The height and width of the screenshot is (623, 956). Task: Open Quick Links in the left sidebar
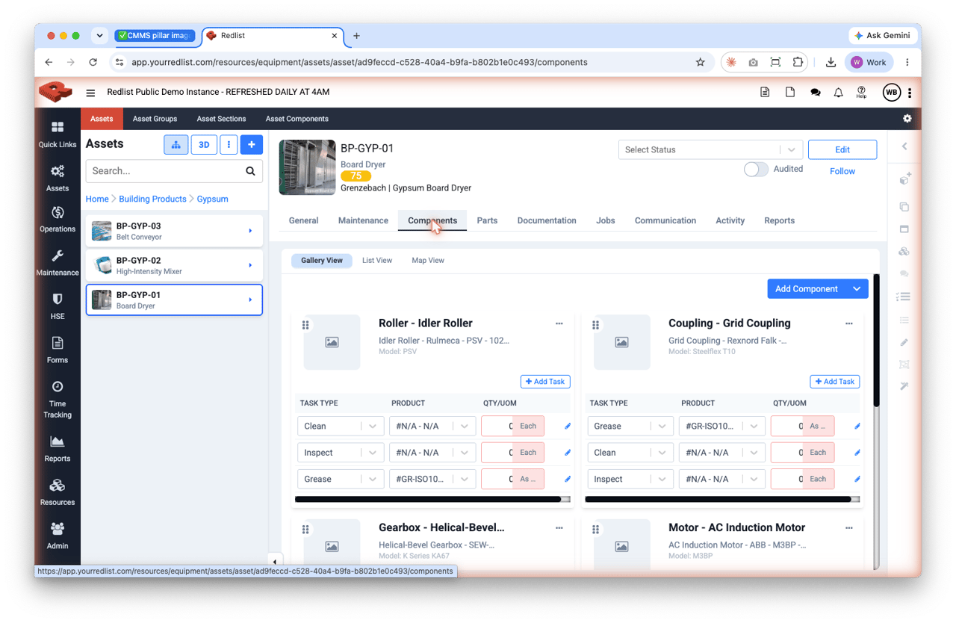click(x=58, y=134)
